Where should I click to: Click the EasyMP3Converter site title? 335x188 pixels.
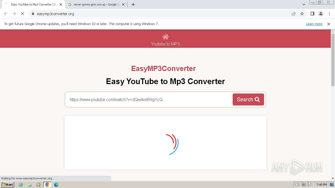(x=163, y=68)
